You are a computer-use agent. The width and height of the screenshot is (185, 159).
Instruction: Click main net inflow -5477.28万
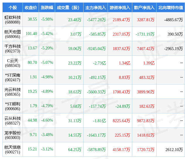pyautogui.click(x=96, y=20)
